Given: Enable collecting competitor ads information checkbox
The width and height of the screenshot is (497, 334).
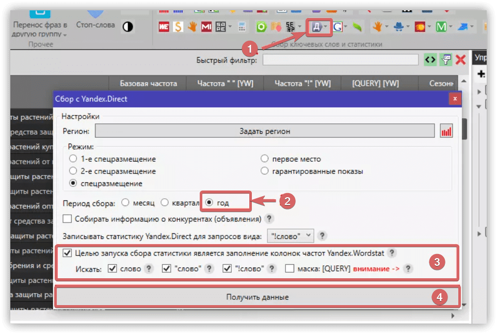Looking at the screenshot, I should (x=67, y=218).
